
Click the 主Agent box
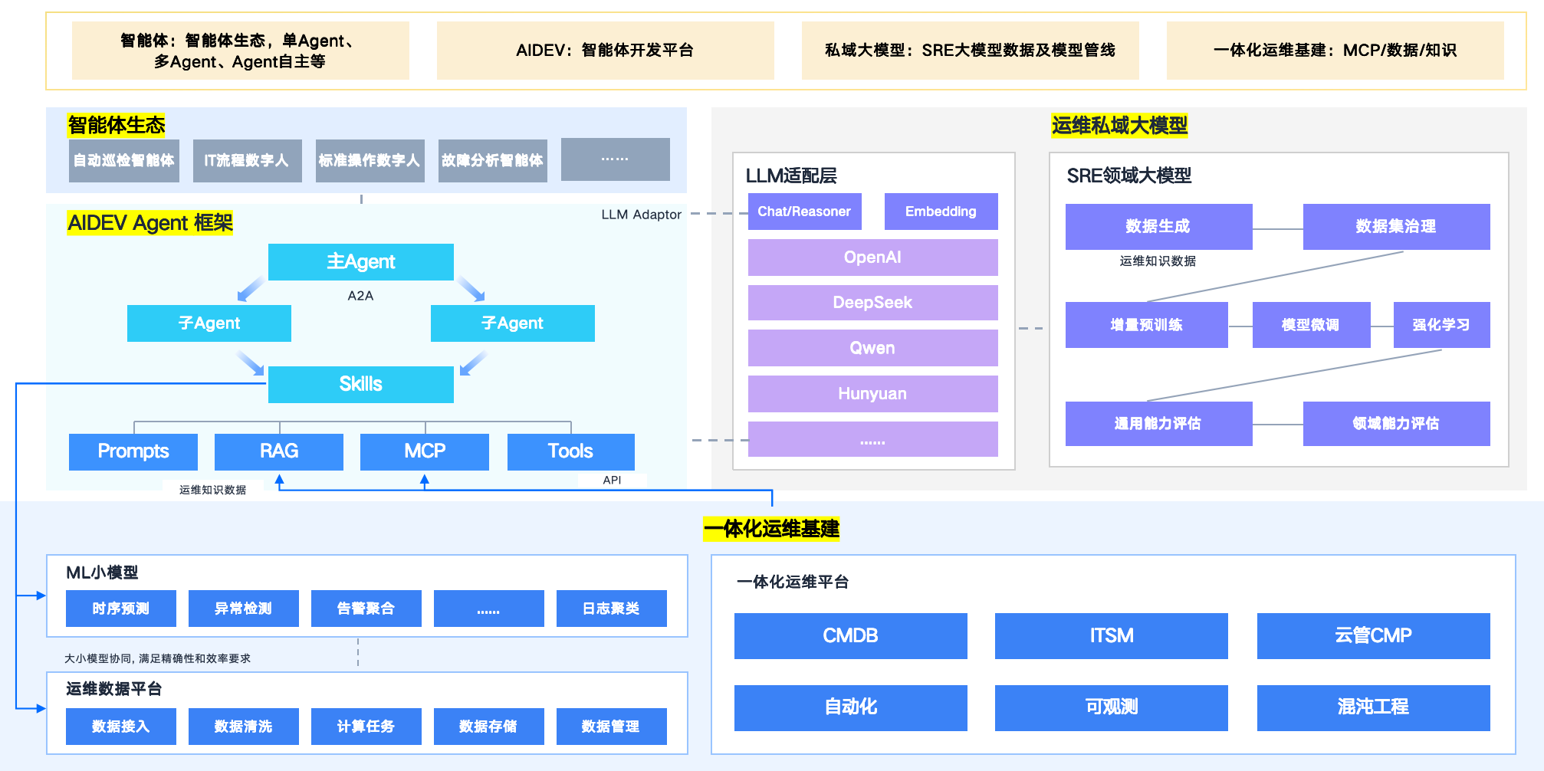pyautogui.click(x=360, y=262)
